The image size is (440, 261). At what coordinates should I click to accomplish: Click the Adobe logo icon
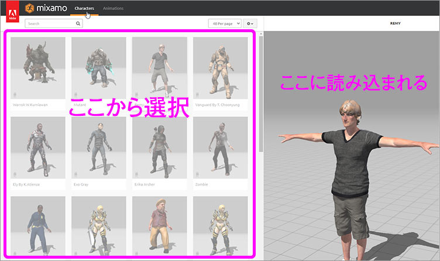click(x=13, y=12)
